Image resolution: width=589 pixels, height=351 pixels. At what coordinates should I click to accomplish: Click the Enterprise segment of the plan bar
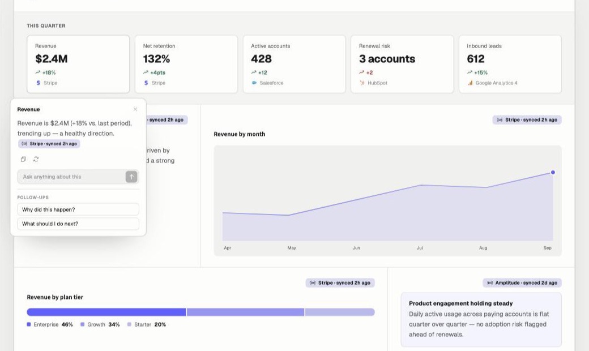[106, 312]
